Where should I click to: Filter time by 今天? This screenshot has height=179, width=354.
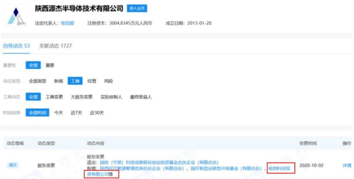tap(58, 113)
